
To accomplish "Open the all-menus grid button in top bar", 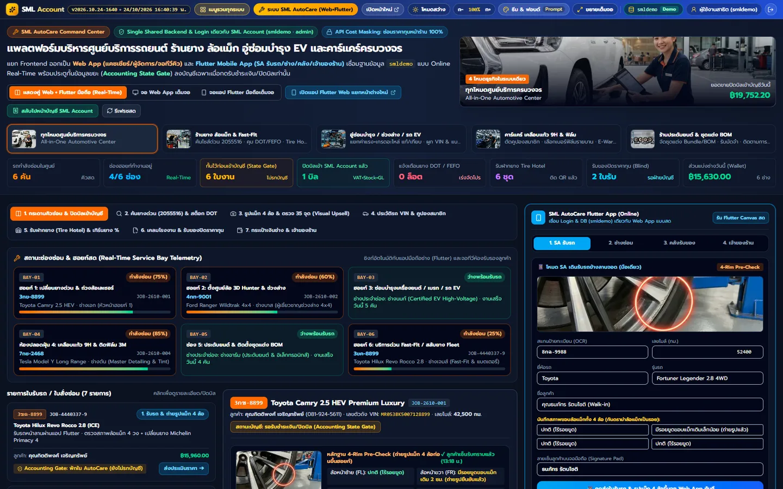I will [x=222, y=9].
